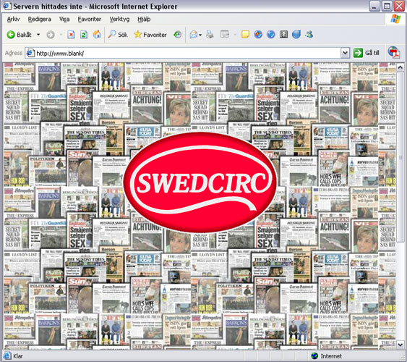Open the Visa menu
The width and height of the screenshot is (407, 362).
(x=64, y=20)
